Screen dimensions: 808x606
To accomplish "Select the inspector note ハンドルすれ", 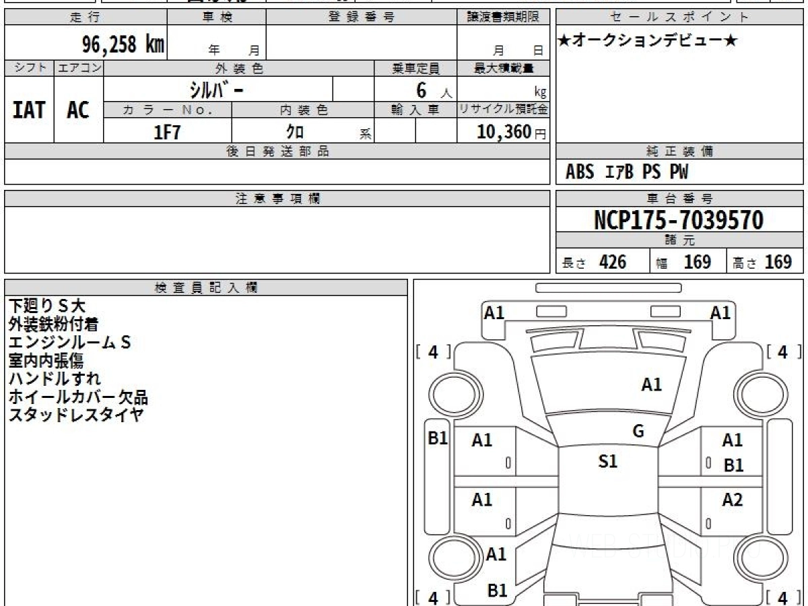I will (55, 379).
